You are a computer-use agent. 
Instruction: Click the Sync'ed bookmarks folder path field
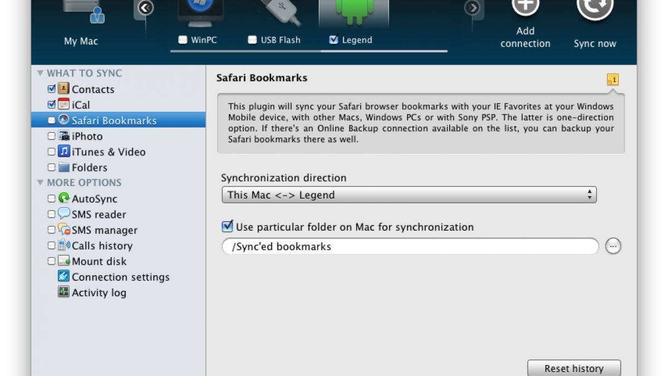pyautogui.click(x=410, y=246)
